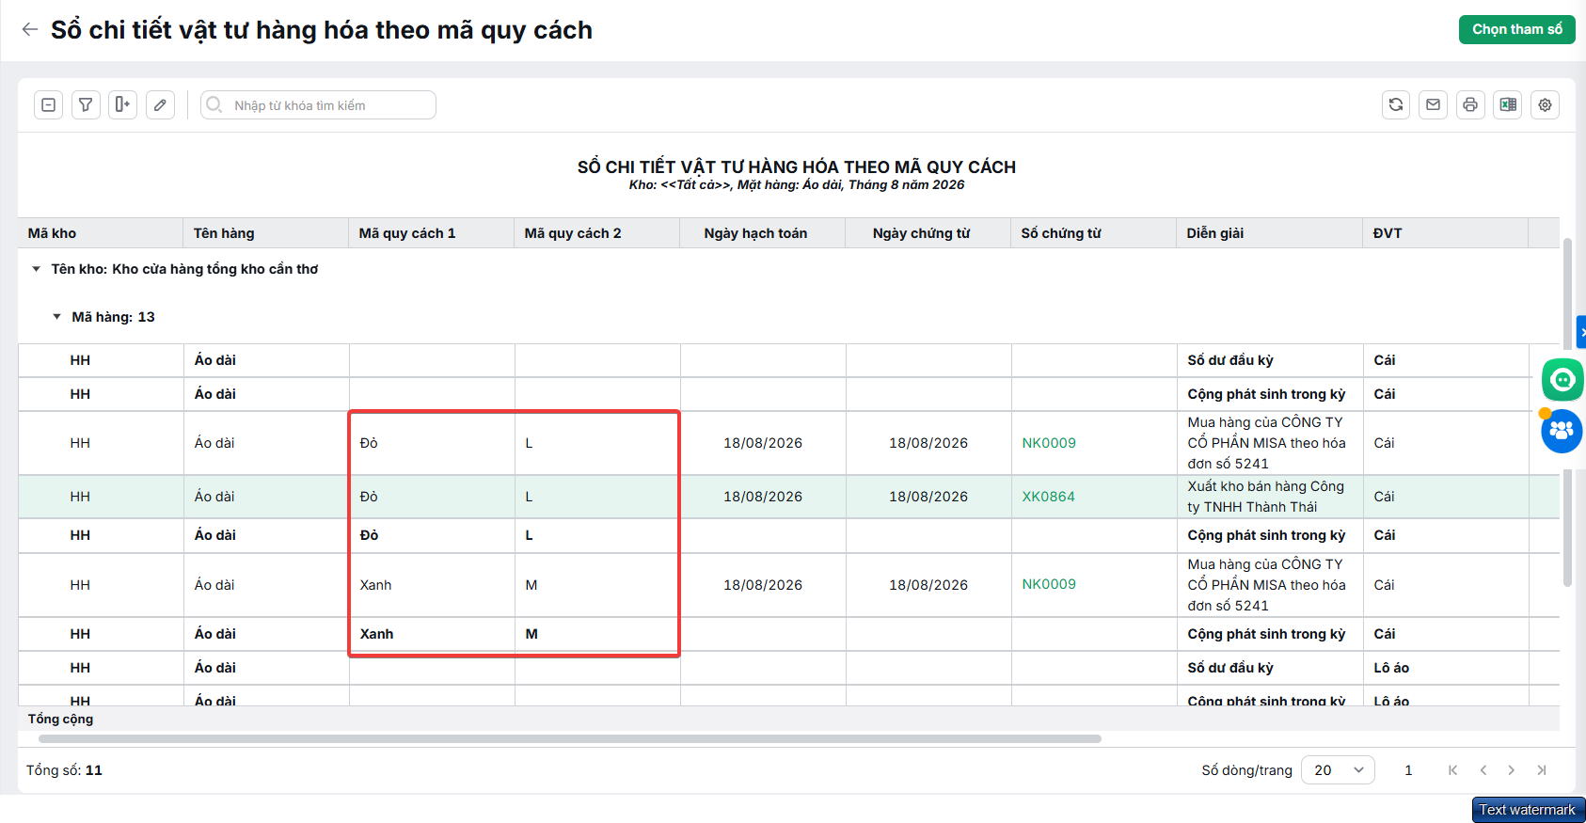Click the Mã quy cách 2 header

pos(596,233)
